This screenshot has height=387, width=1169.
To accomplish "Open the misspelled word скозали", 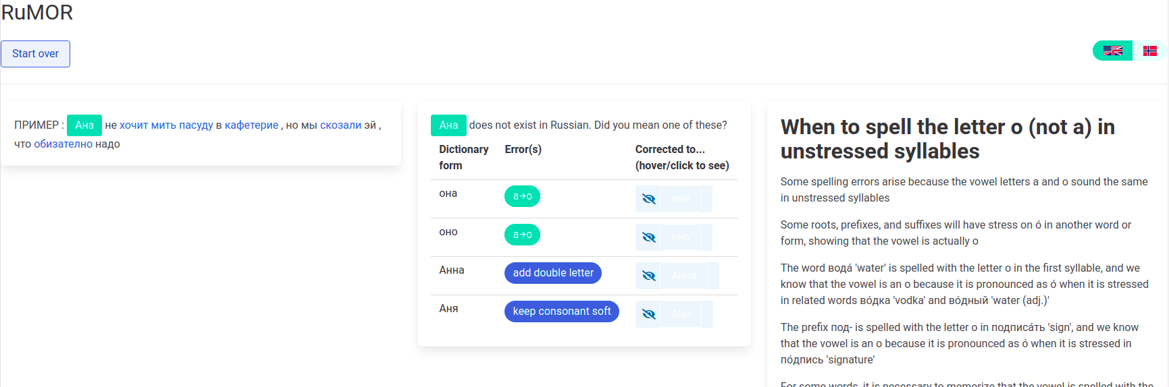I will click(340, 125).
